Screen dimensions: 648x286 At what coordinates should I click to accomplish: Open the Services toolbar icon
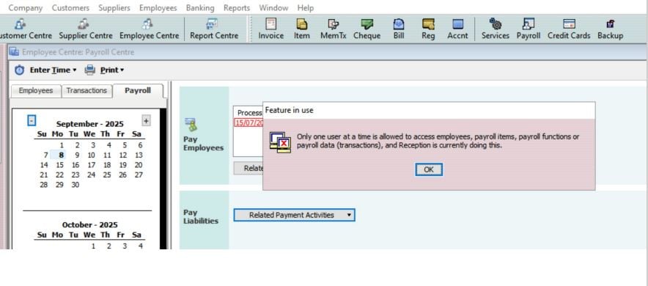[x=495, y=24]
